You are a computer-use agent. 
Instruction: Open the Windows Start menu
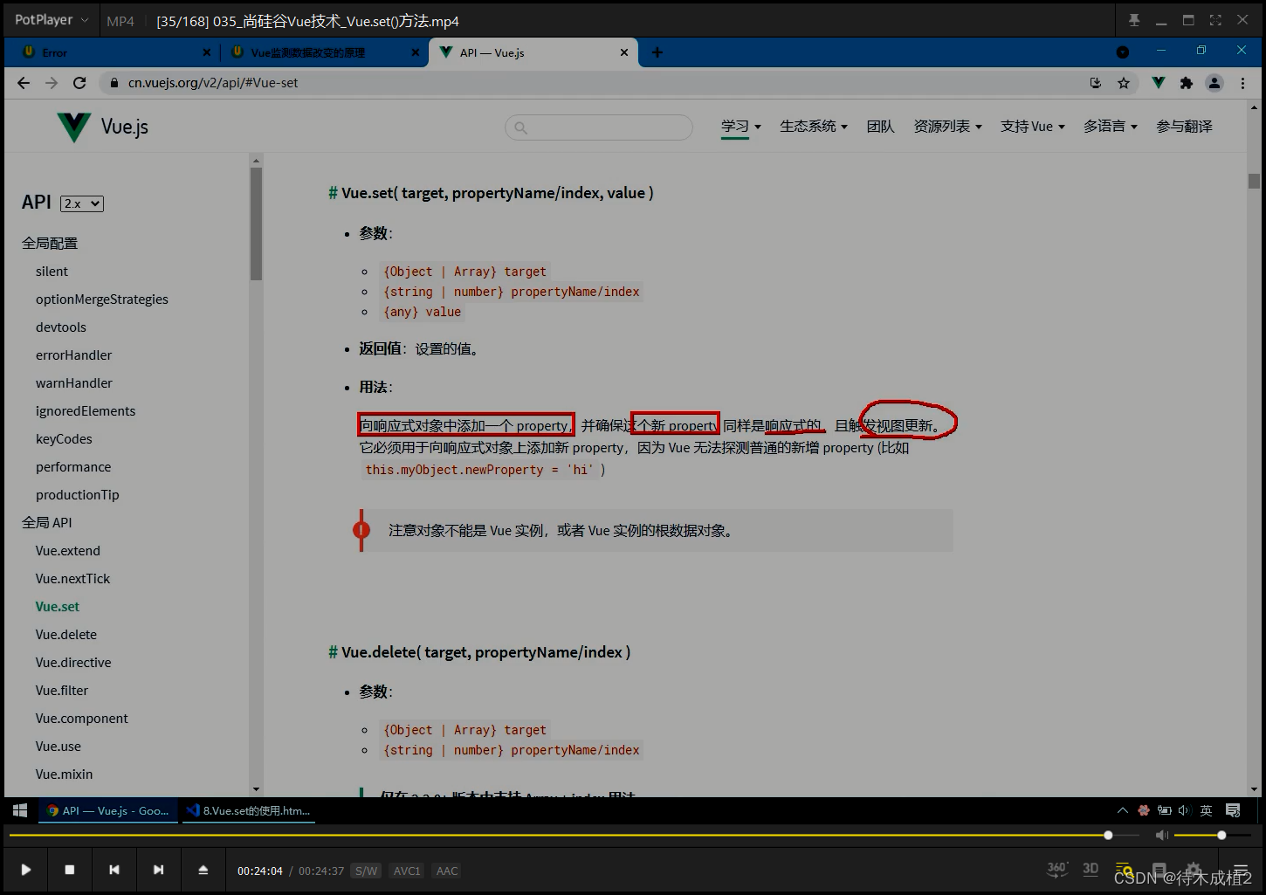(20, 810)
